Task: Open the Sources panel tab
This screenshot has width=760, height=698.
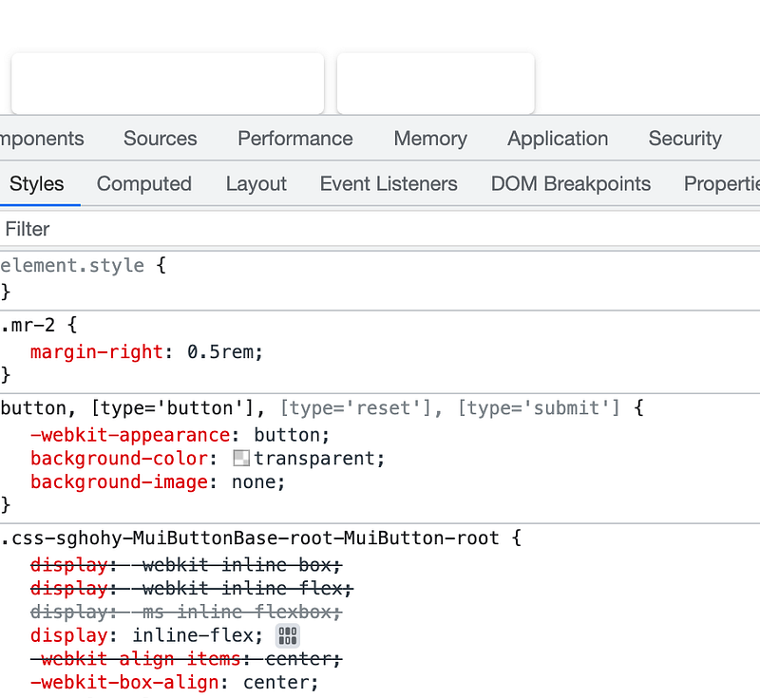Action: [160, 139]
